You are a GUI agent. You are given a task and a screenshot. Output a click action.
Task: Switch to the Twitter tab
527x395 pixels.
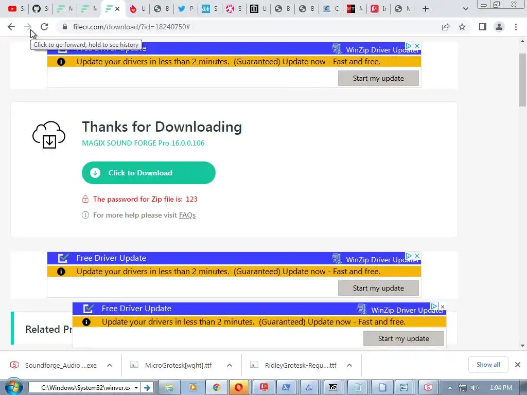click(185, 9)
